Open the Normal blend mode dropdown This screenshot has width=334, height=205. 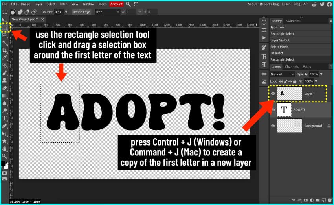click(282, 74)
